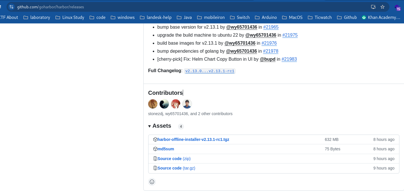This screenshot has height=195, width=404.
Task: Open the Arduino bookmarks folder
Action: [x=266, y=17]
